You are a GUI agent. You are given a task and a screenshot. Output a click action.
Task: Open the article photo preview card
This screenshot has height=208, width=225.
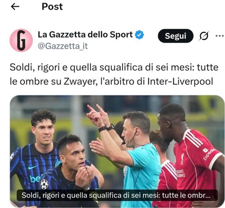(x=117, y=151)
